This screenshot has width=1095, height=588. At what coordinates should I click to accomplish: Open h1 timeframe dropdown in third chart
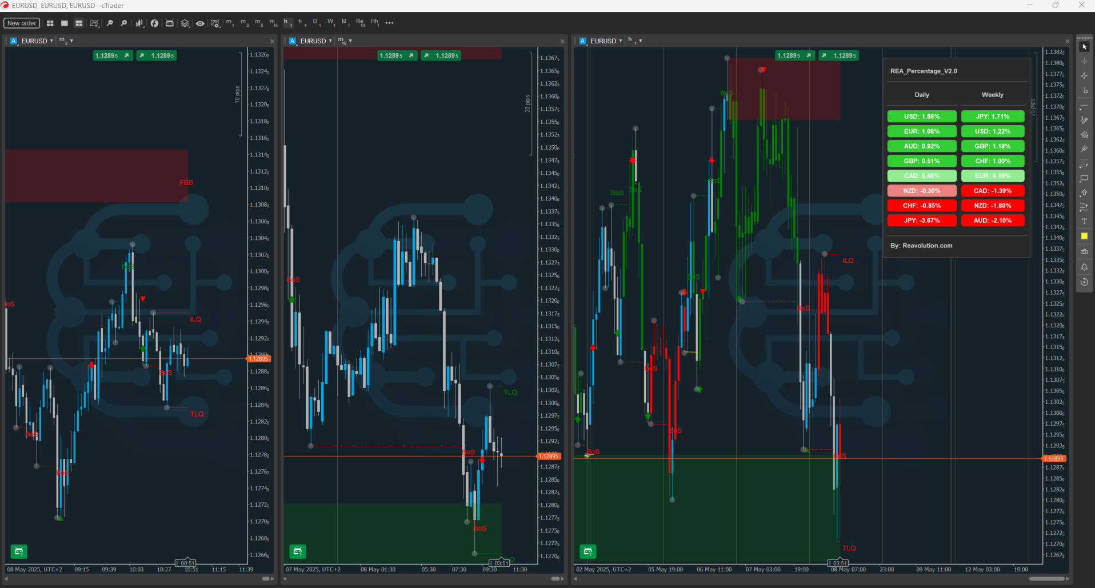635,41
